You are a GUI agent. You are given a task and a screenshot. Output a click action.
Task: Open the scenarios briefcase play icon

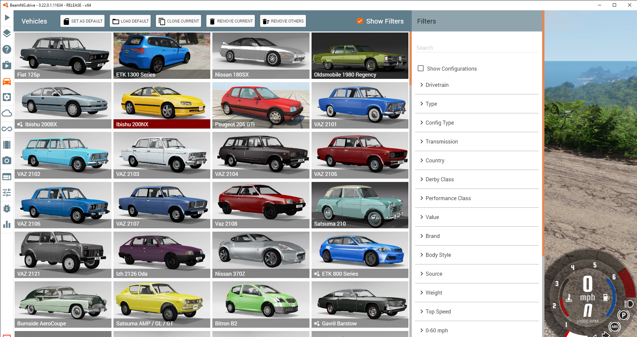click(x=7, y=65)
